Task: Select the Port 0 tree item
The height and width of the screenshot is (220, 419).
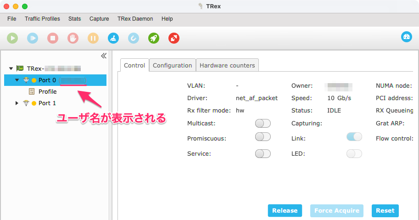Action: pos(56,80)
